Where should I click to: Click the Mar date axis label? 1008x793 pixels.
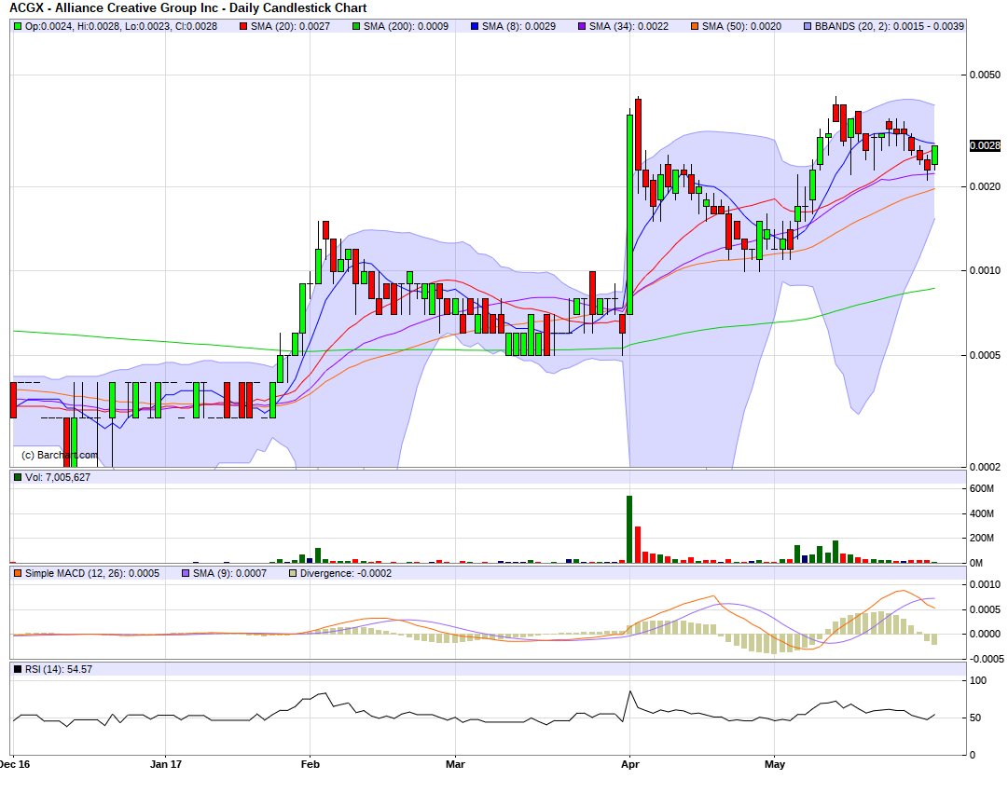tap(455, 764)
